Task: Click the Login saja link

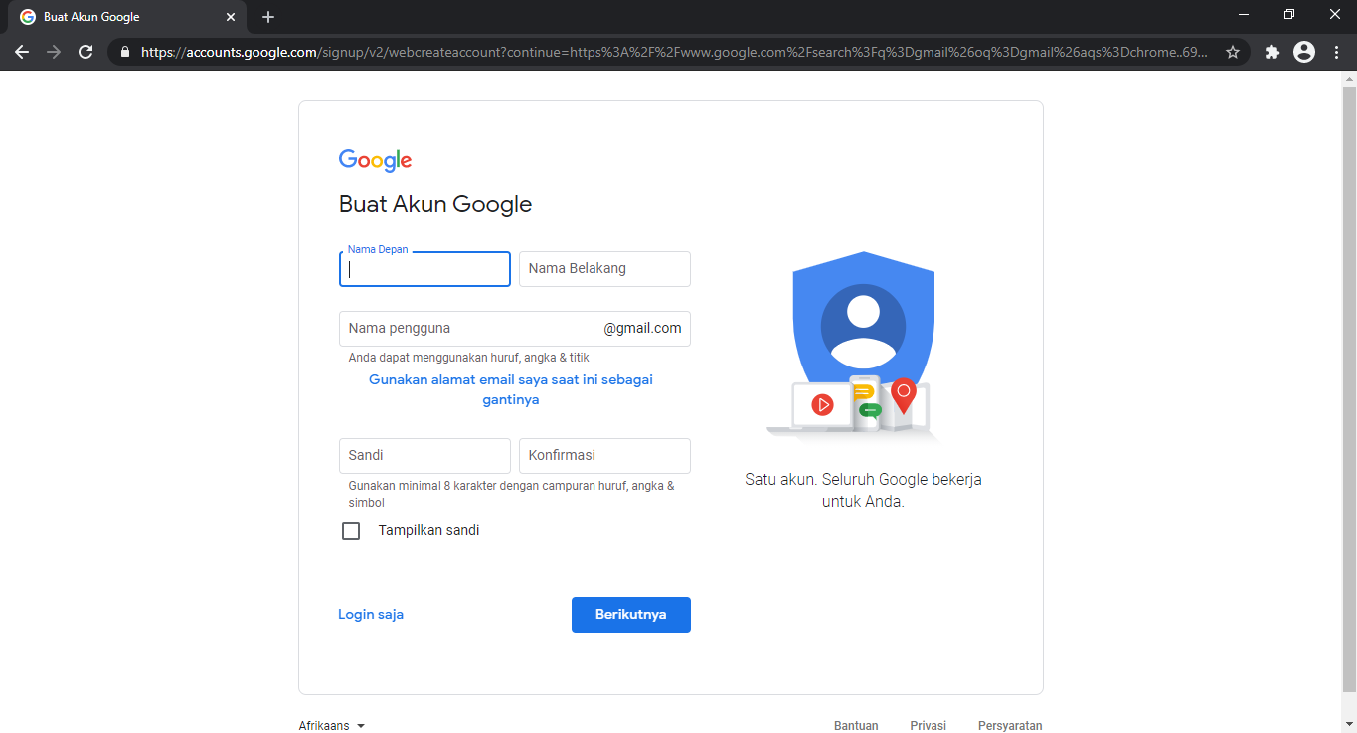Action: [x=370, y=614]
